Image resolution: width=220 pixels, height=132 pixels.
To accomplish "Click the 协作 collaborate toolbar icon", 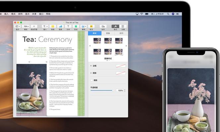I will [103, 26].
